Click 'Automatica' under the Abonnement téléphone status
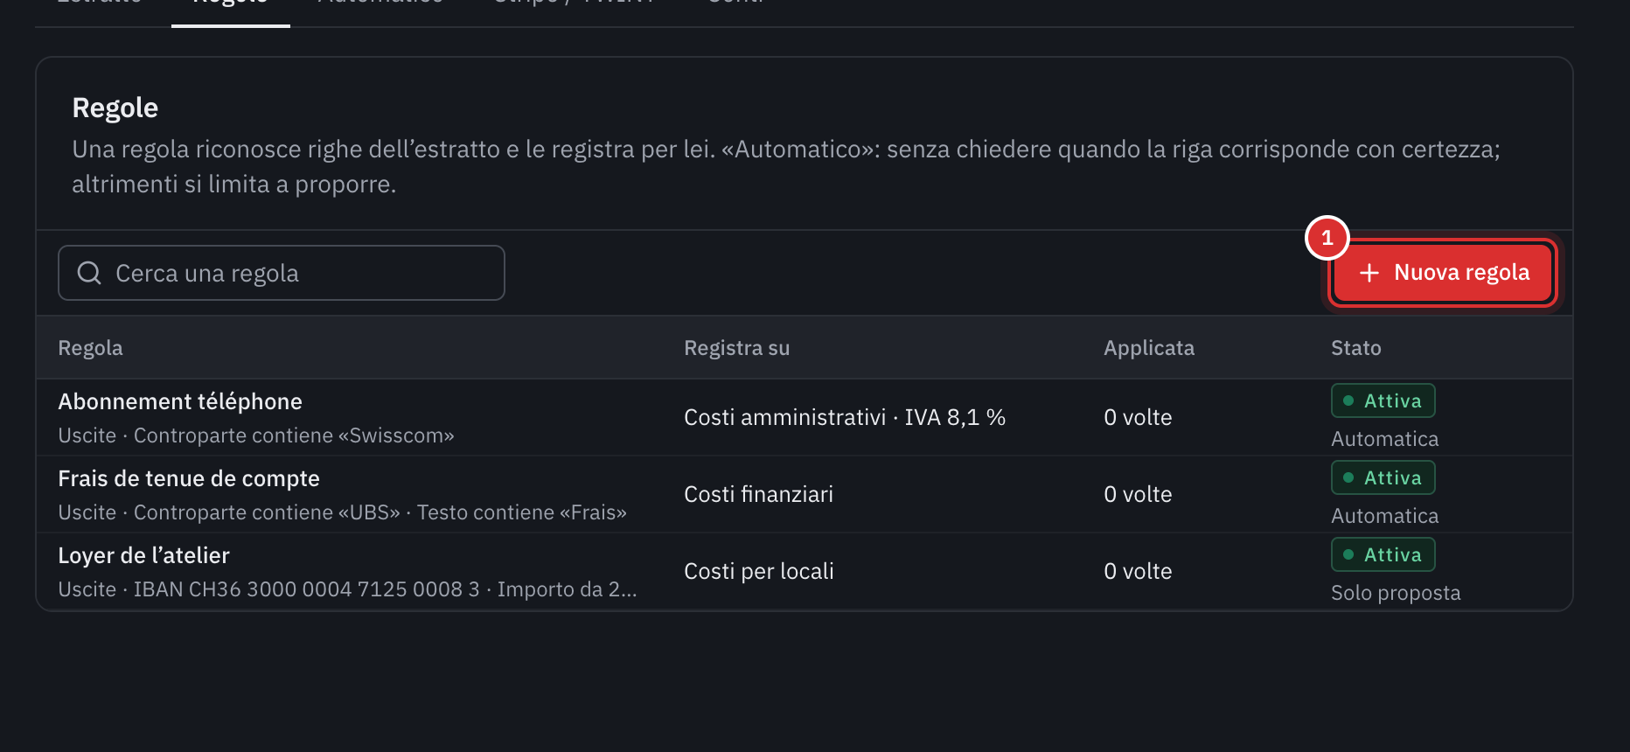The width and height of the screenshot is (1630, 752). (x=1384, y=439)
